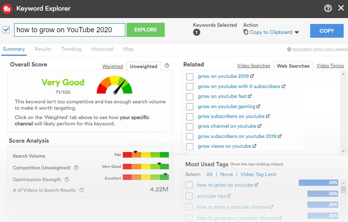Check the grow on youtube 2019 checkbox
Viewport: 348px width, 222px height.
click(190, 77)
